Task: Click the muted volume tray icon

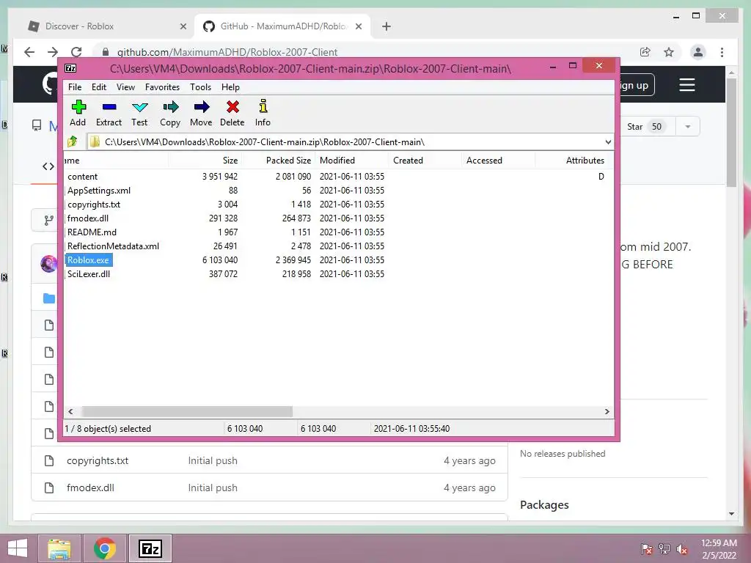Action: [x=682, y=549]
